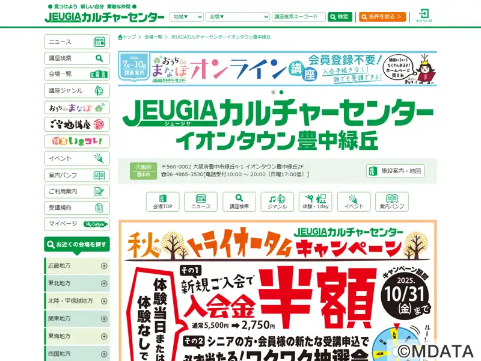Viewport: 481px width, 361px height.
Task: Open ご当地講座 sidebar banner
Action: pos(77,125)
